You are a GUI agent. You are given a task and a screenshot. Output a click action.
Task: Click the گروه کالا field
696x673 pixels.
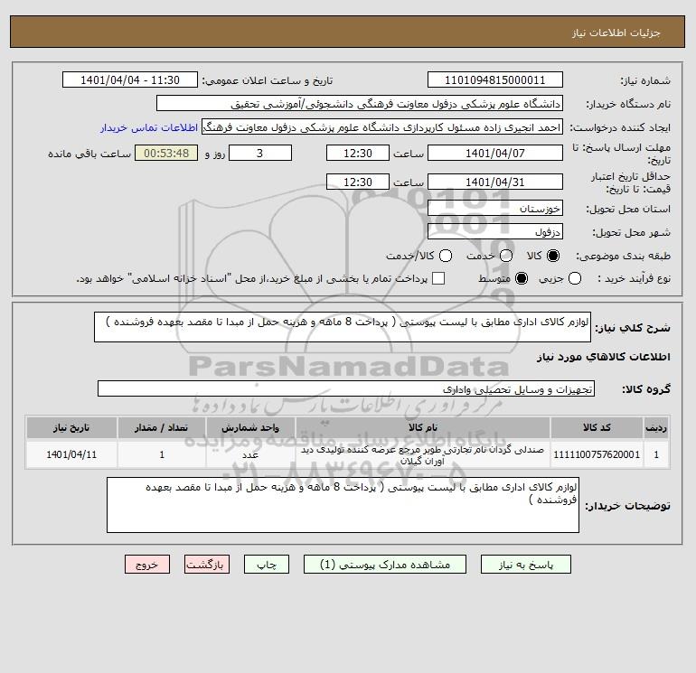click(x=346, y=388)
